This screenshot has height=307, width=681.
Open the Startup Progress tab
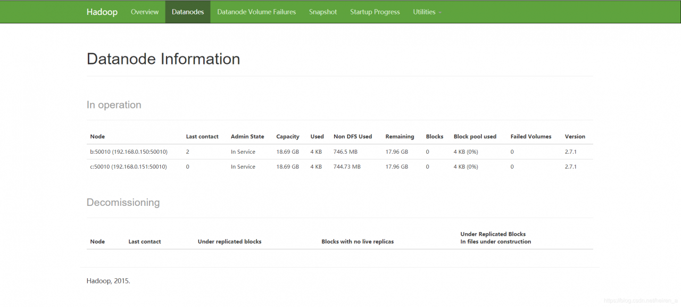click(x=375, y=12)
